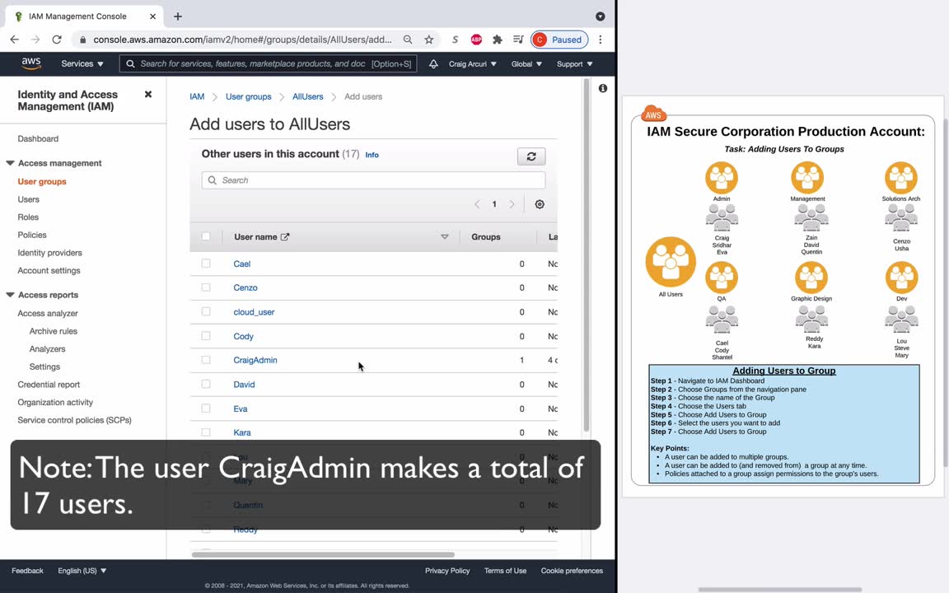
Task: Open Privacy Policy footer link
Action: (447, 571)
